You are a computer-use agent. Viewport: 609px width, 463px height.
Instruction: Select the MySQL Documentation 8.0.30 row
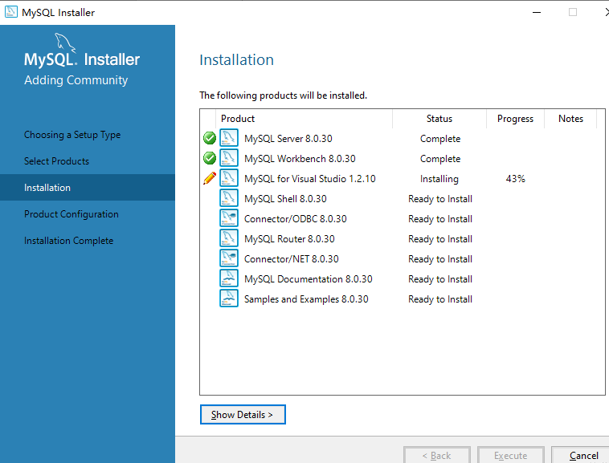pos(308,279)
